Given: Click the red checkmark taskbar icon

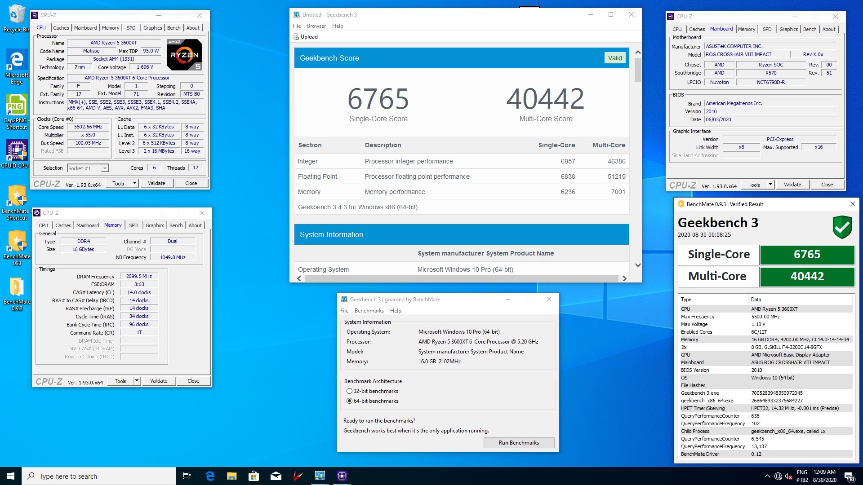Looking at the screenshot, I should click(x=298, y=476).
